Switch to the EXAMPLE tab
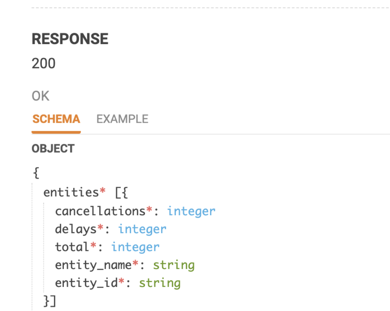Screen dimensions: 390x311 (x=122, y=119)
